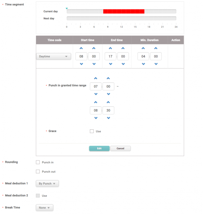Click the Cancel button
Viewport: 203px width, 214px height.
click(x=120, y=148)
